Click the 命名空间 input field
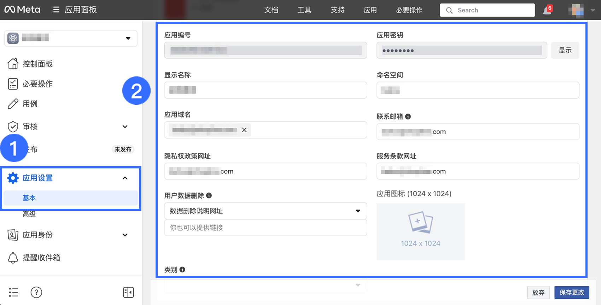The width and height of the screenshot is (601, 305). (x=478, y=90)
